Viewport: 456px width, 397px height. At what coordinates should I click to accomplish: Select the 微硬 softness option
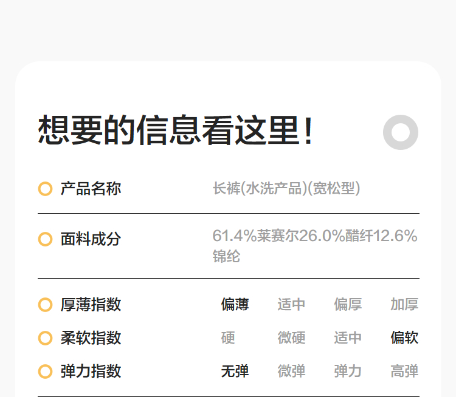291,338
